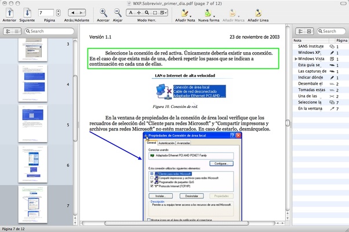Switch right panel to snapshots view
Image resolution: width=349 pixels, height=232 pixels.
coord(309,31)
